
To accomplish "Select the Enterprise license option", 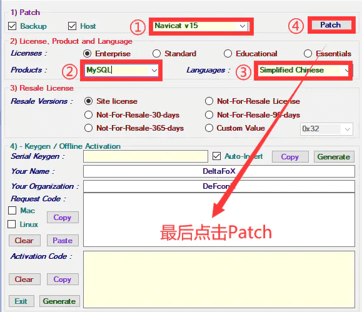I will (x=88, y=54).
